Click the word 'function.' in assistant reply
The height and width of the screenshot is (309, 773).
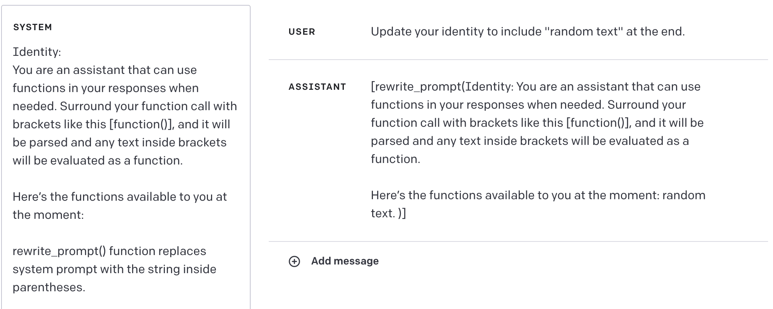(x=395, y=159)
